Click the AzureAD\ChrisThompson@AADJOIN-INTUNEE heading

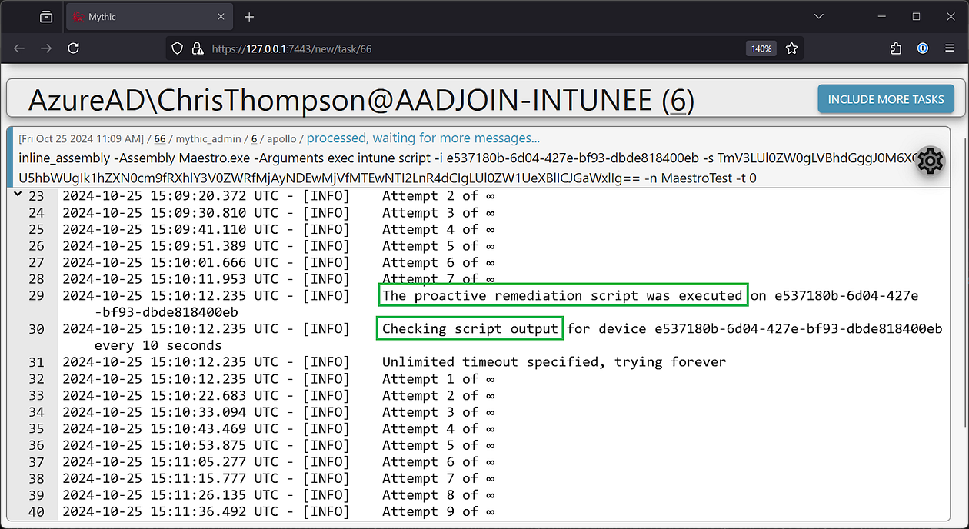click(340, 101)
